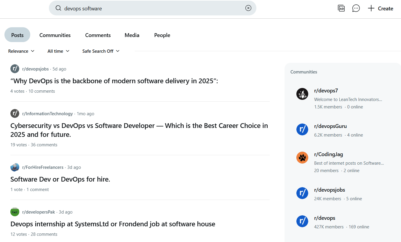The image size is (401, 242).
Task: Open r/CodingJag community in sidebar
Action: [329, 154]
